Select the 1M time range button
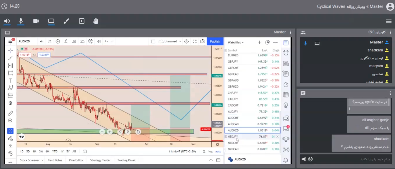 pos(35,152)
